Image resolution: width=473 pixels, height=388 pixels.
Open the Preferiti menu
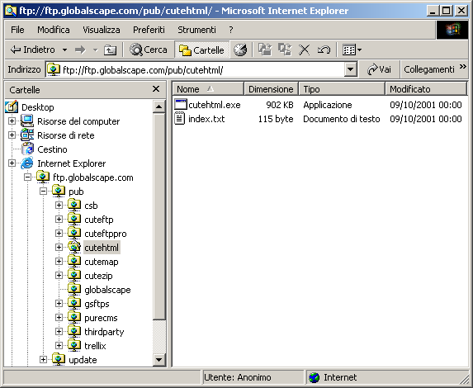point(149,30)
